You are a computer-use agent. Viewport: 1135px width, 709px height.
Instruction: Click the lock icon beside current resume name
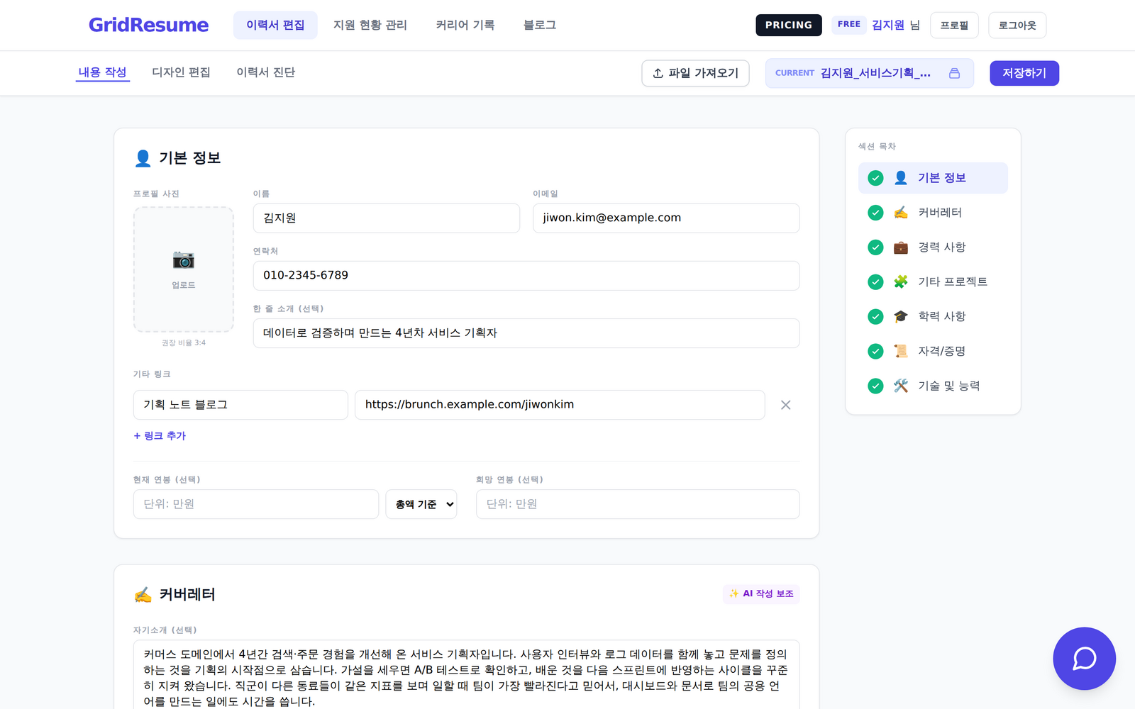click(954, 73)
